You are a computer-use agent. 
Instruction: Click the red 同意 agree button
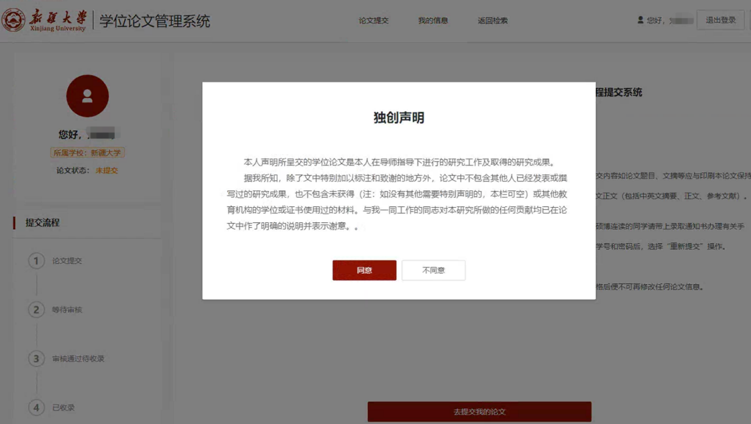pyautogui.click(x=364, y=270)
